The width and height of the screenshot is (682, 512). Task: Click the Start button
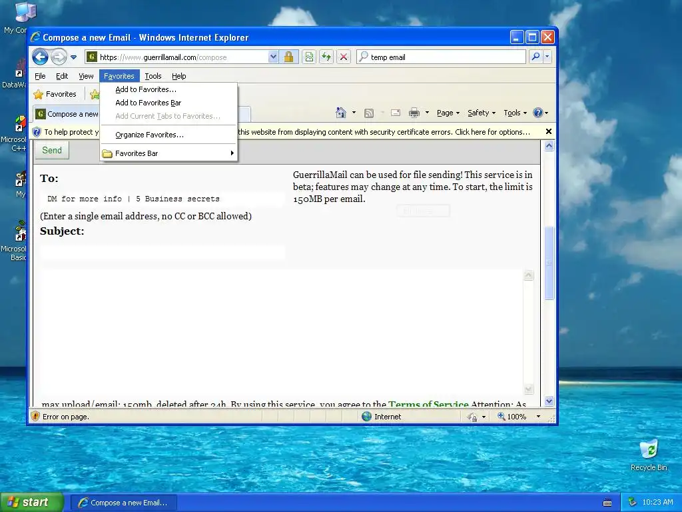tap(32, 503)
